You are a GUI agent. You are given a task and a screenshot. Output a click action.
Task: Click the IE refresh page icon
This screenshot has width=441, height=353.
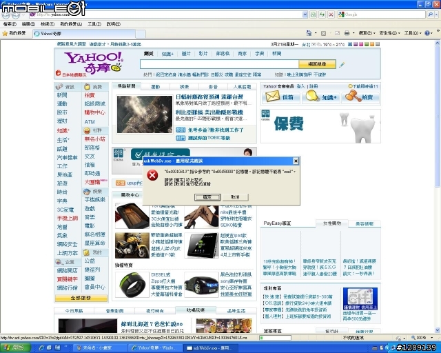(322, 14)
